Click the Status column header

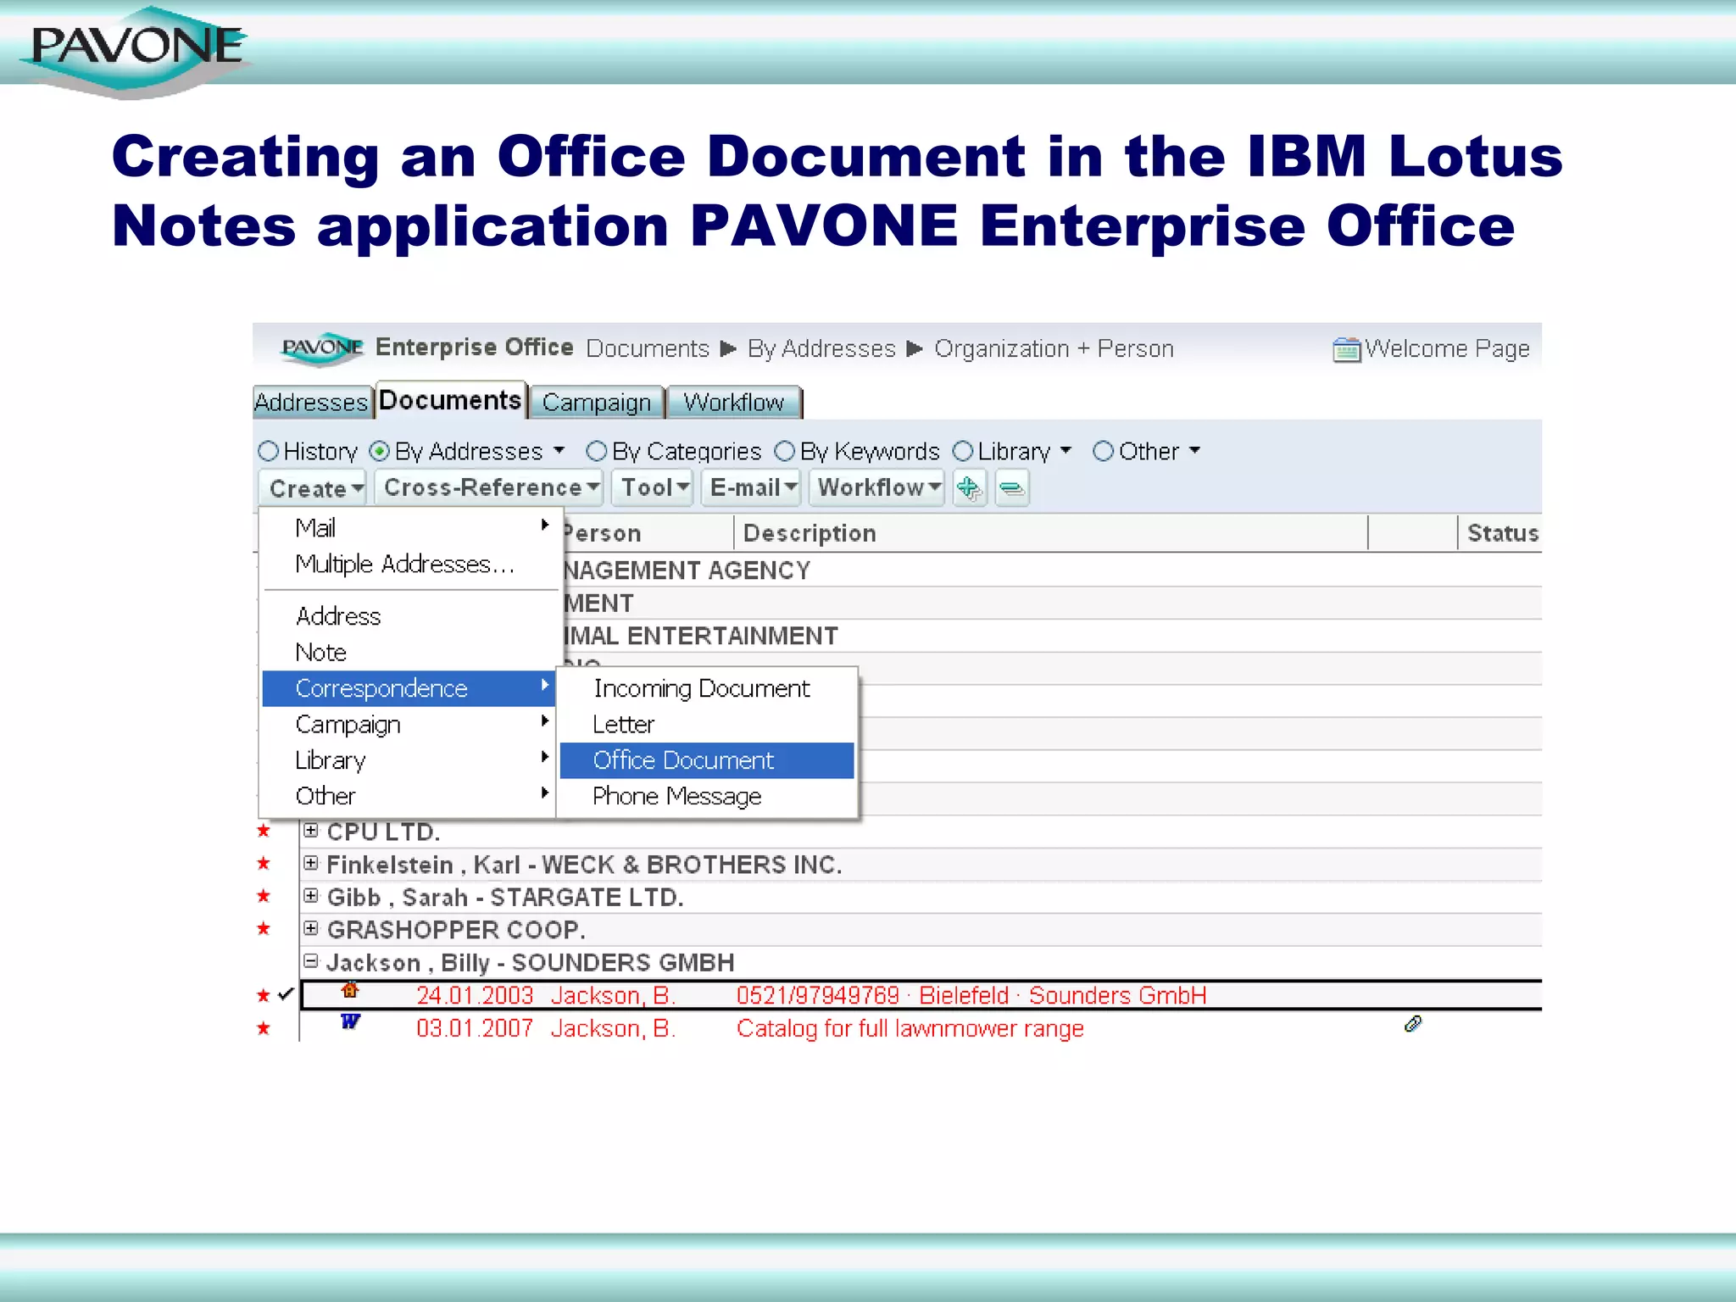(x=1500, y=533)
